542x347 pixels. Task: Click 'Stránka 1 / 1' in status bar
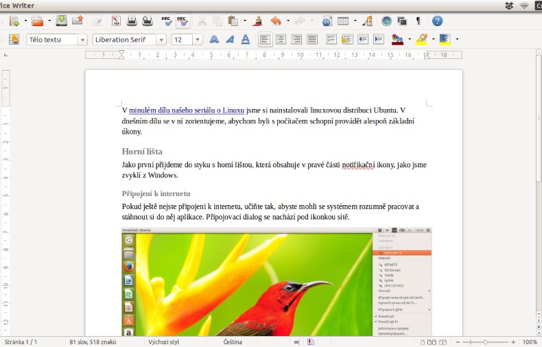tap(21, 342)
